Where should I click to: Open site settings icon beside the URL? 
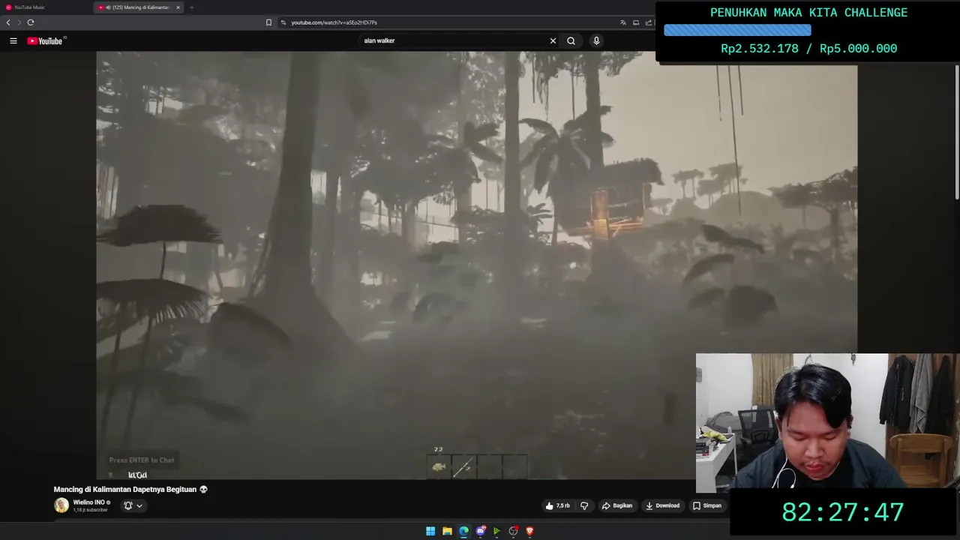coord(283,22)
